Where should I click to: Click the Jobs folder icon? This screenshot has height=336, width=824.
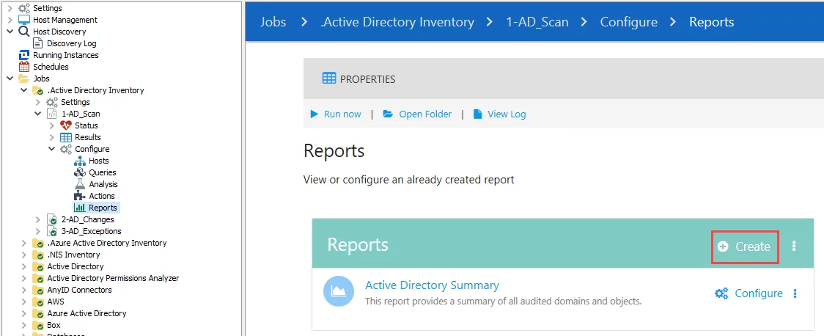click(x=24, y=79)
